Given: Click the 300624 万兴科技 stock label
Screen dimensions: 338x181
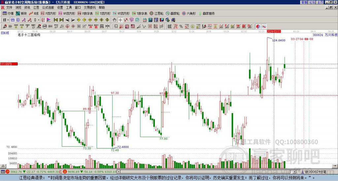Looking at the screenshot, I should [325, 35].
